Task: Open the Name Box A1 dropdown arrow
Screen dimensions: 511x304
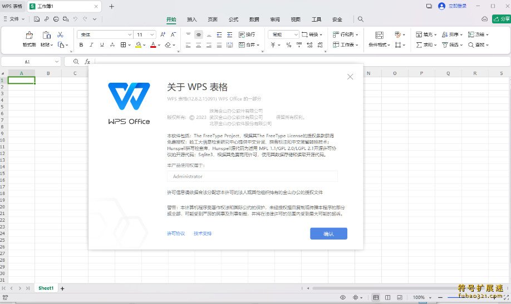Action: click(x=57, y=62)
